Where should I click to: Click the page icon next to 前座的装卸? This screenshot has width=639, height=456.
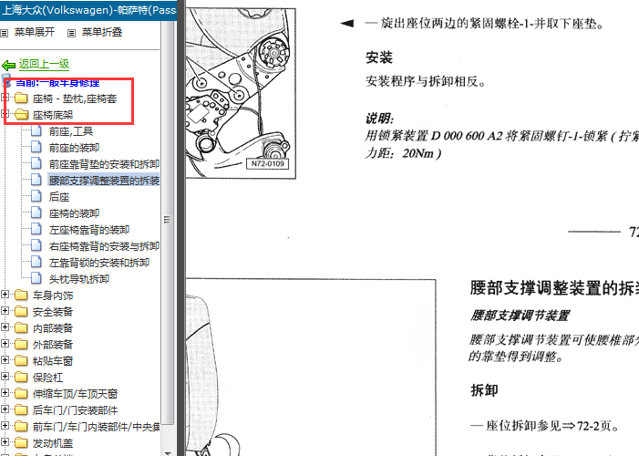point(36,147)
